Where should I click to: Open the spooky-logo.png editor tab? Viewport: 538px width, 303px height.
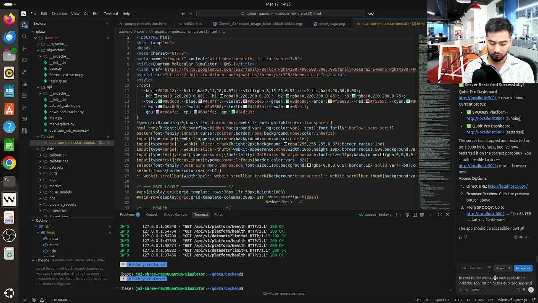click(329, 24)
